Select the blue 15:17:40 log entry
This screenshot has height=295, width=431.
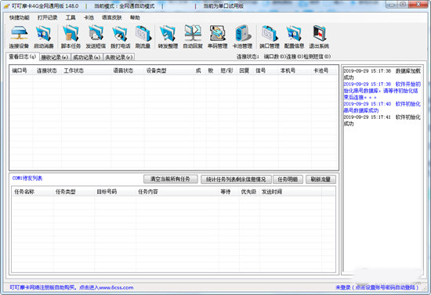point(382,107)
